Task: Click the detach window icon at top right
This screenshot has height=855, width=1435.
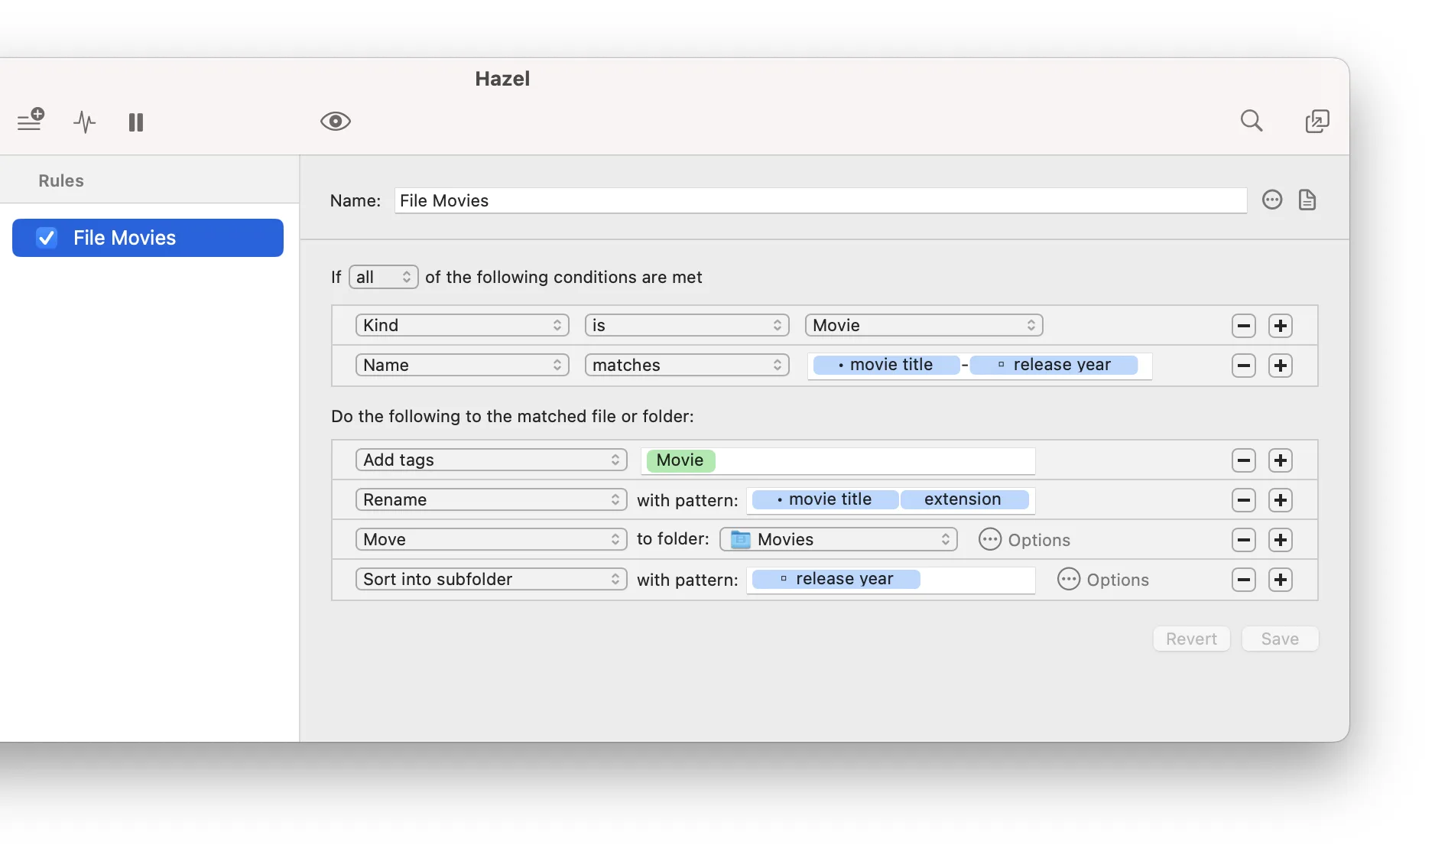Action: coord(1316,121)
